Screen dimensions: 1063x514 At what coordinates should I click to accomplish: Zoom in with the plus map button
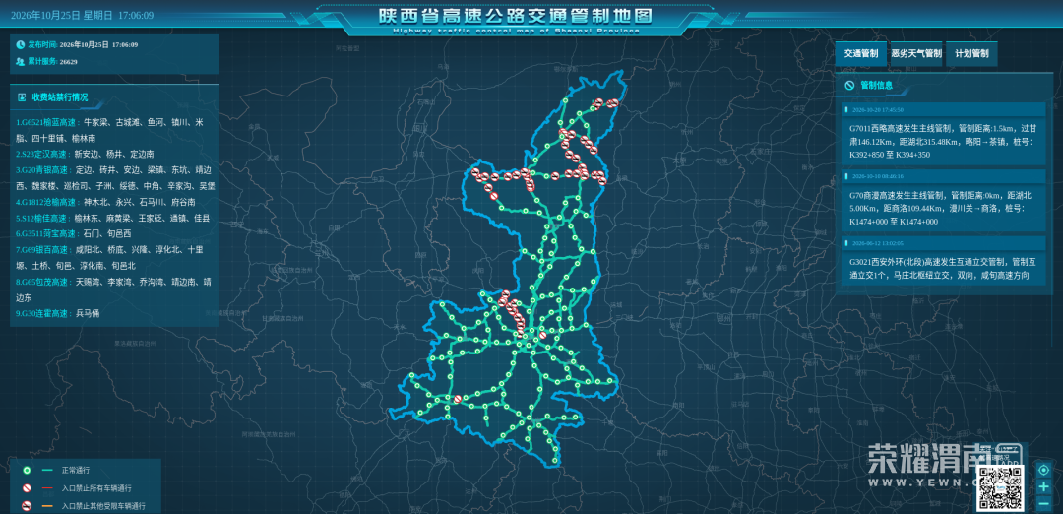coord(1044,486)
